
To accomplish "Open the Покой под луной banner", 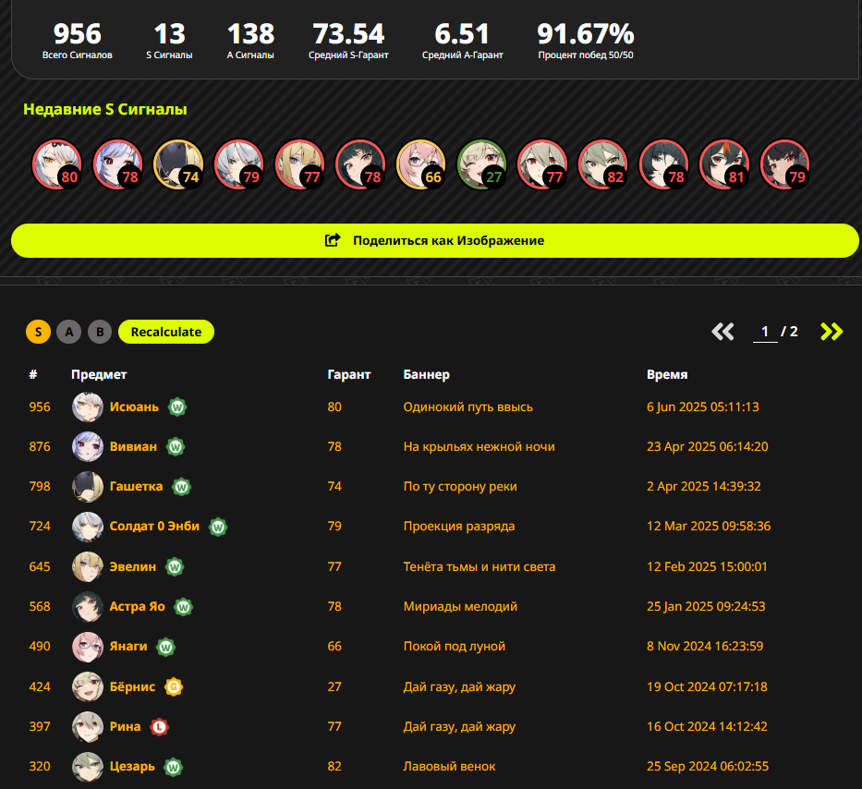I will 454,646.
